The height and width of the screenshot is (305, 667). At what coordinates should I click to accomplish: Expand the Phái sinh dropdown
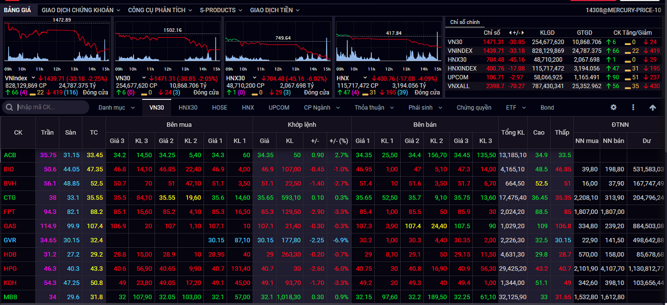[425, 107]
